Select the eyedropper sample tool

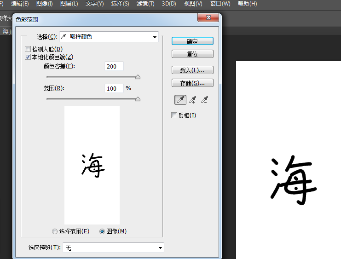[180, 100]
